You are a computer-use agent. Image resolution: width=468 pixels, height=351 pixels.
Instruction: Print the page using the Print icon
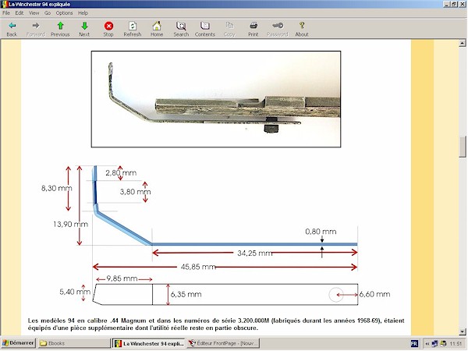253,26
